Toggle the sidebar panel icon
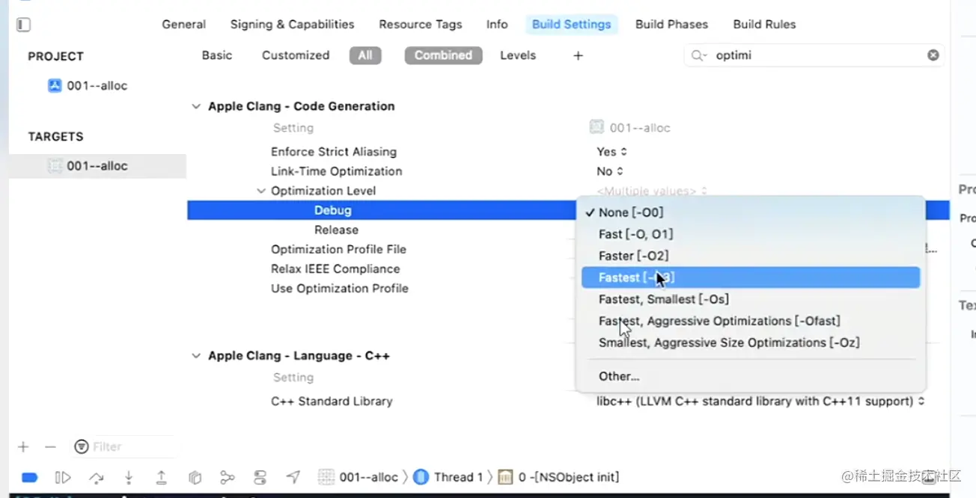 click(x=23, y=25)
